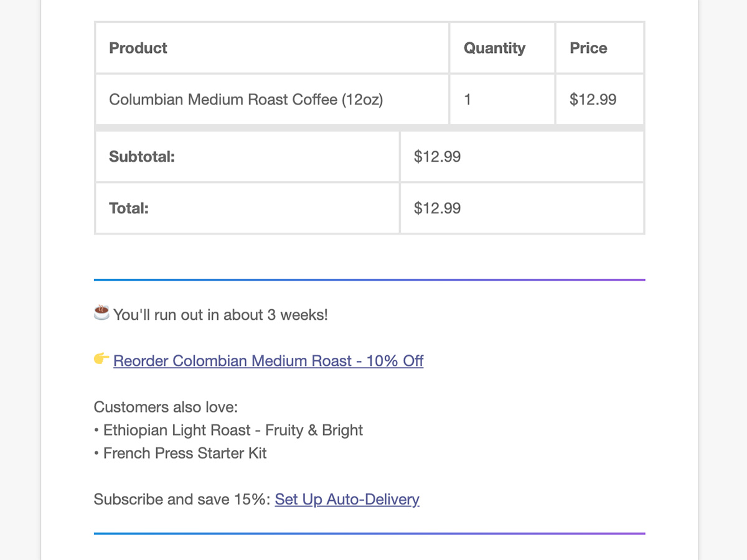Select Ethiopian Light Roast recommendation

[x=233, y=430]
